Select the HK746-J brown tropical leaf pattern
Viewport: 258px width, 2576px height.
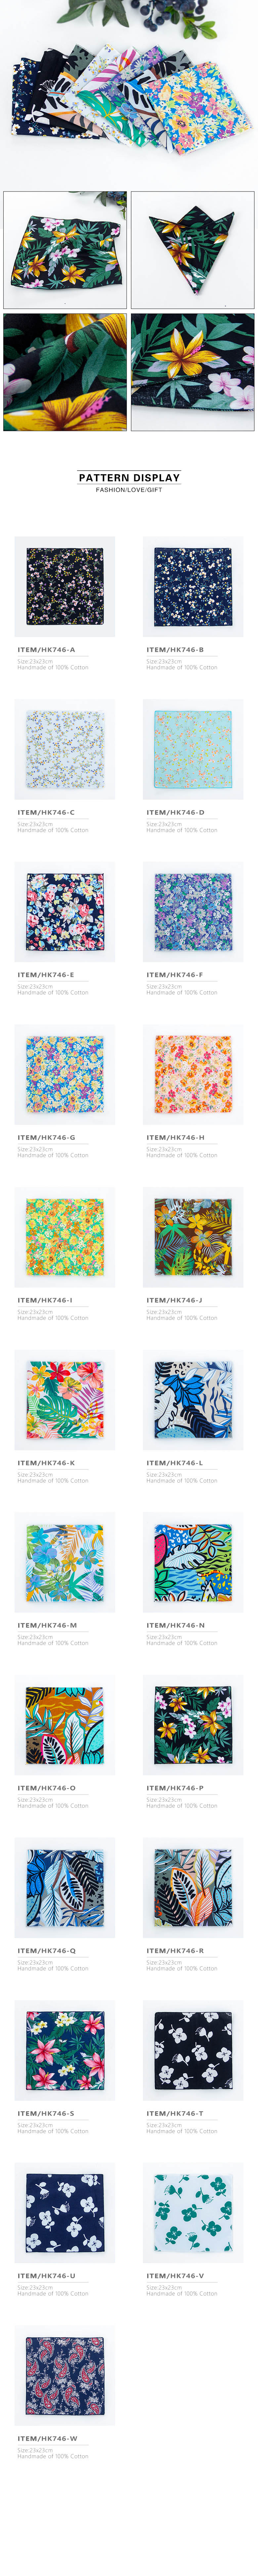[x=193, y=1237]
